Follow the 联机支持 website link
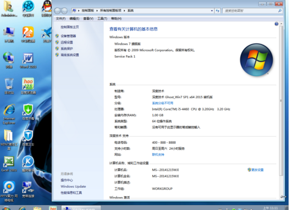The image size is (289, 210). click(x=158, y=154)
